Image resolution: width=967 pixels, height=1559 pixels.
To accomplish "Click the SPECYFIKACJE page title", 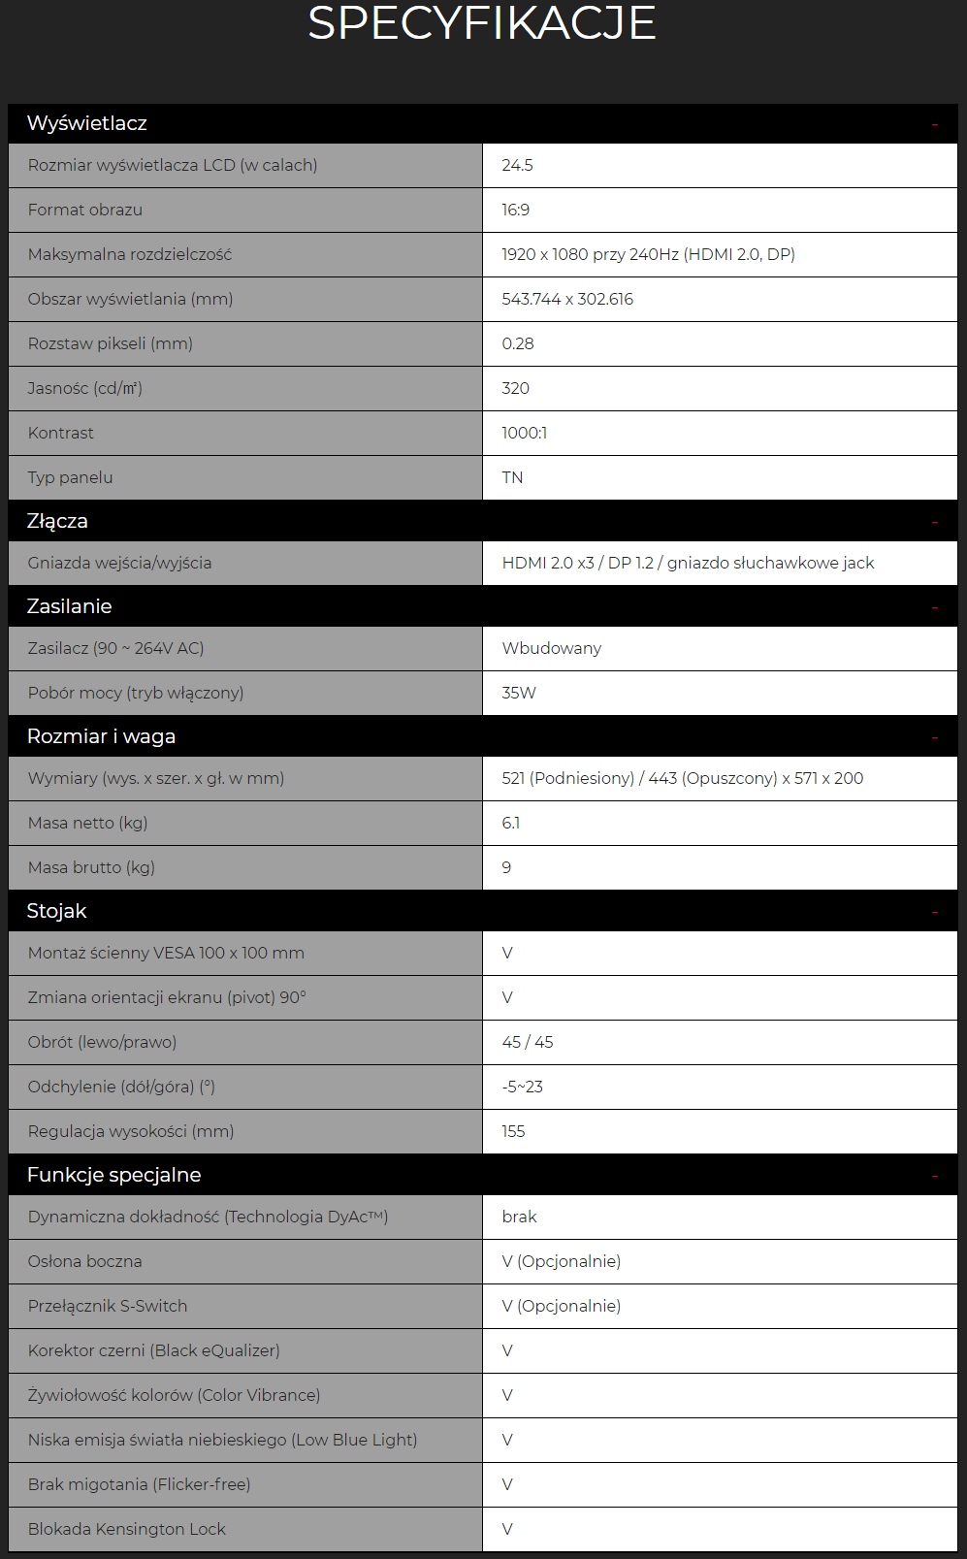I will 482,23.
